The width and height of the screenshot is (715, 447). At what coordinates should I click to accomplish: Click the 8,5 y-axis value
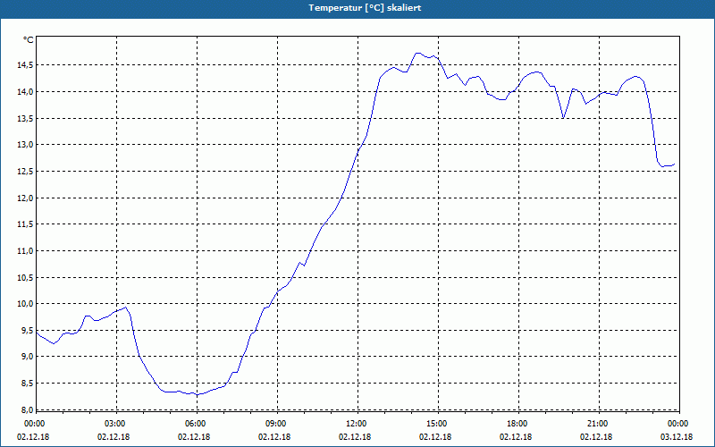(x=28, y=384)
